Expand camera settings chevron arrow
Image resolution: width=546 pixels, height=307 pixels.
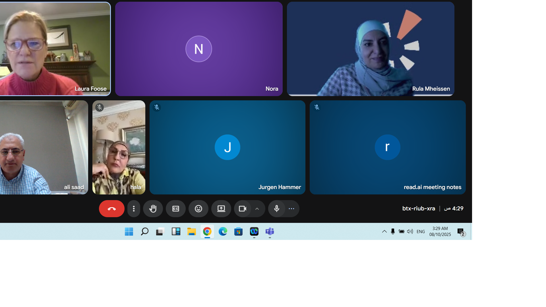coord(257,209)
